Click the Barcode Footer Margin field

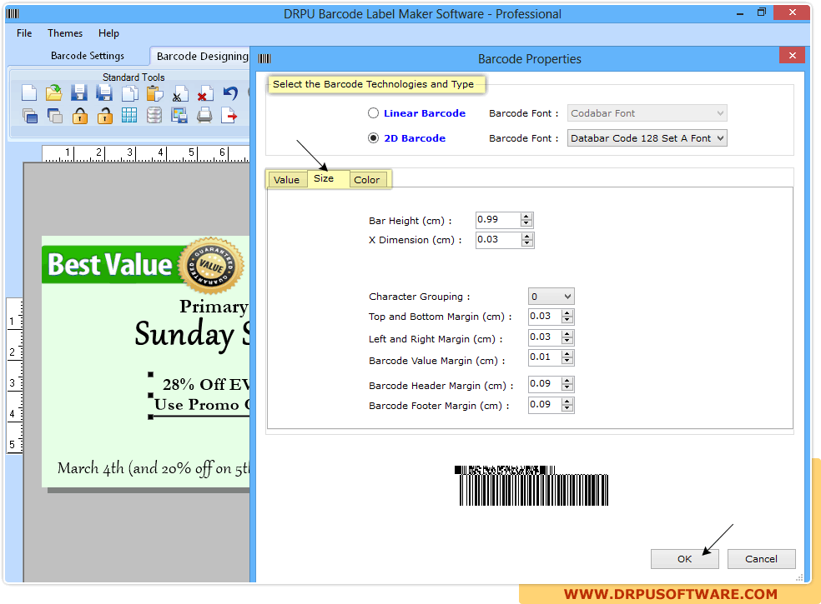tap(545, 404)
